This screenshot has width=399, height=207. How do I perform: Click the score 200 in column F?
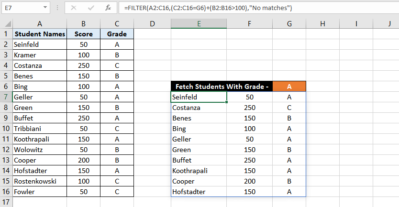click(x=249, y=181)
